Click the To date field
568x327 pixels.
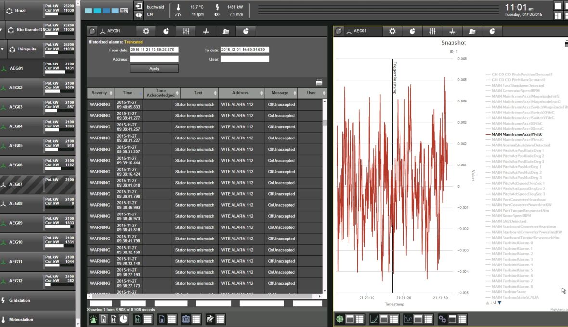click(x=245, y=50)
